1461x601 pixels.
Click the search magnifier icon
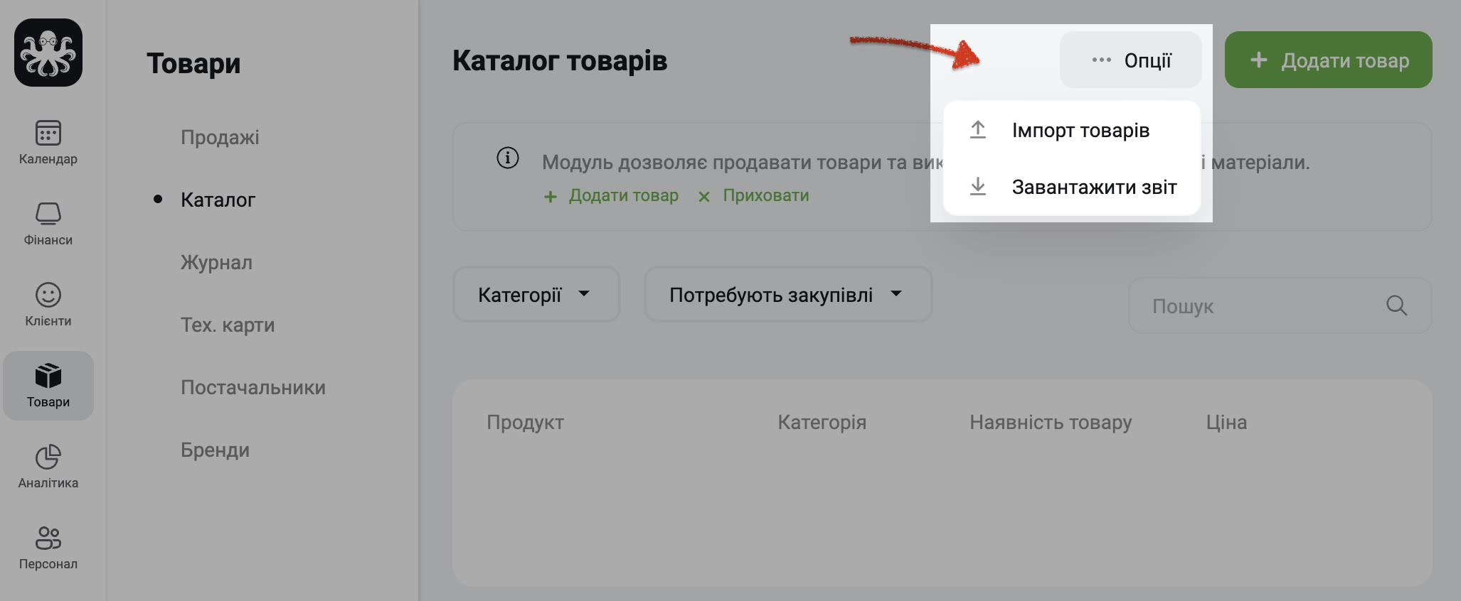tap(1396, 305)
